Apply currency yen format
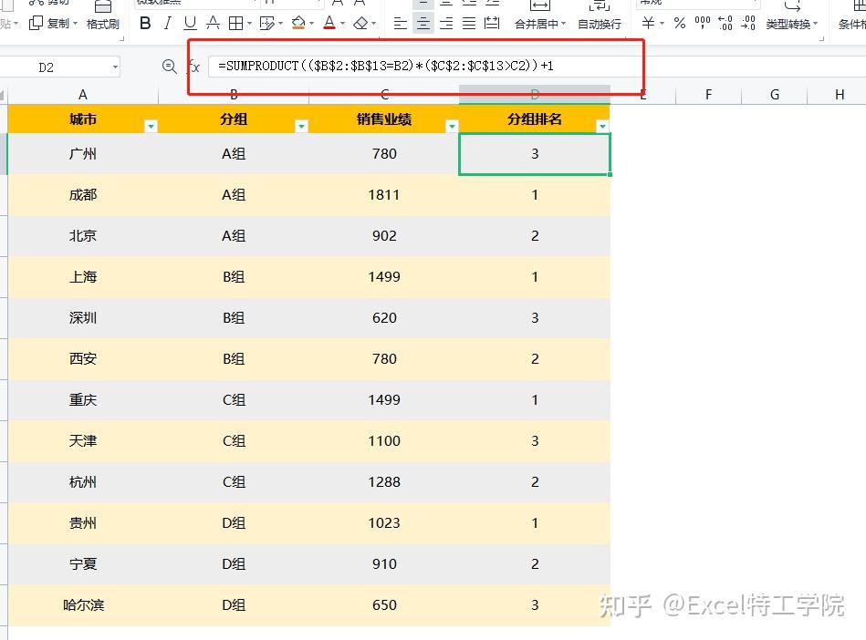 pyautogui.click(x=649, y=23)
